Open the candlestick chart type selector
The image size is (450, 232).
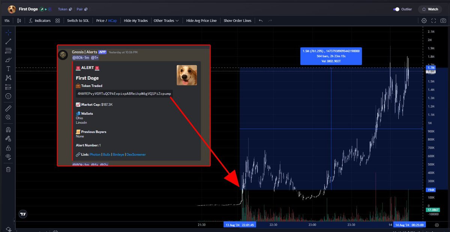19,21
